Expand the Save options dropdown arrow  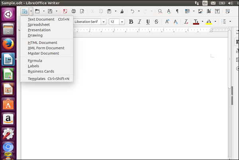click(57, 11)
